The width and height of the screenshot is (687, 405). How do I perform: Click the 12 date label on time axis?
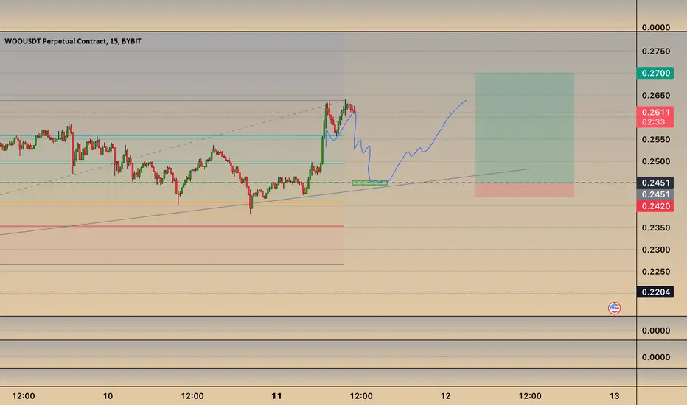click(x=445, y=396)
